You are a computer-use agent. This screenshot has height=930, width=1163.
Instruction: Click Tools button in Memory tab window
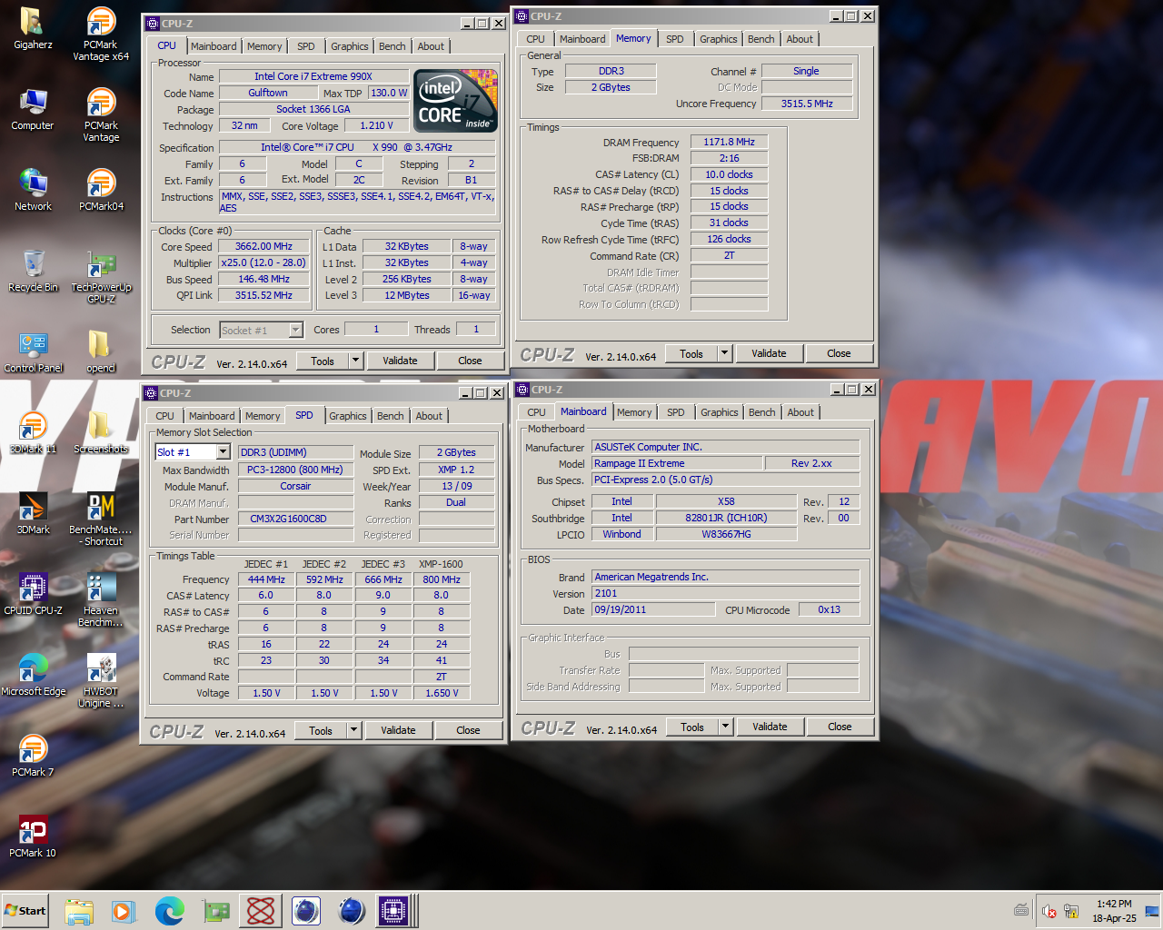tap(691, 353)
